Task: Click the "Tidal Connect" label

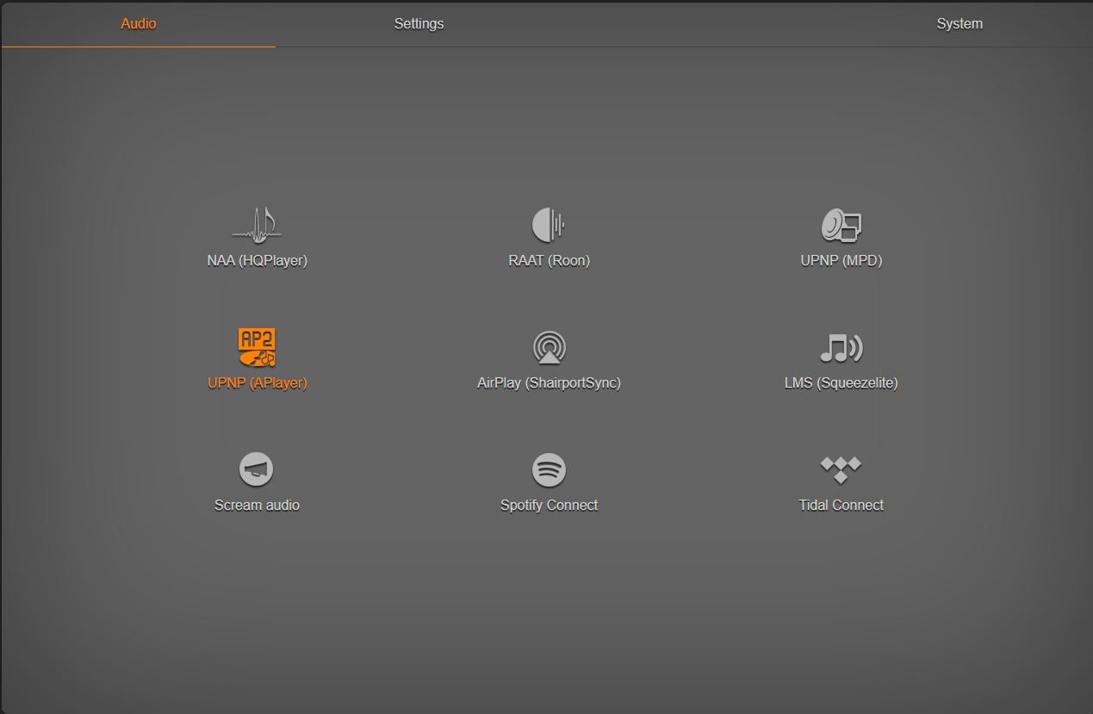Action: point(841,506)
